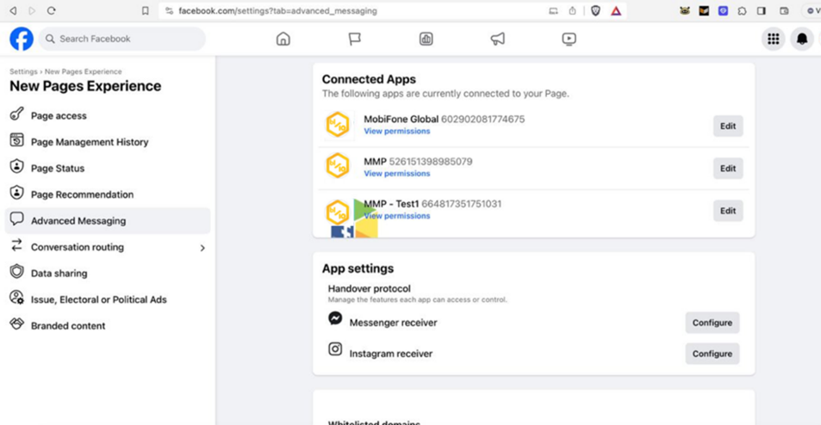The width and height of the screenshot is (821, 425).
Task: Open the grid menu icon
Action: [x=773, y=39]
